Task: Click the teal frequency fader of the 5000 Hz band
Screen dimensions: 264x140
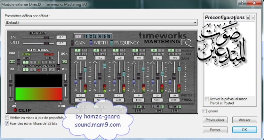Action: [162, 73]
